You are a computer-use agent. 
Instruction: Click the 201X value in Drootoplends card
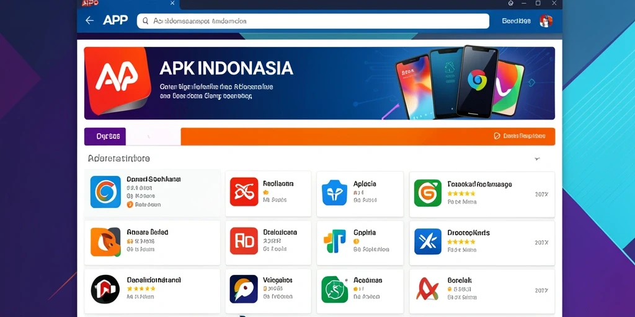(541, 243)
